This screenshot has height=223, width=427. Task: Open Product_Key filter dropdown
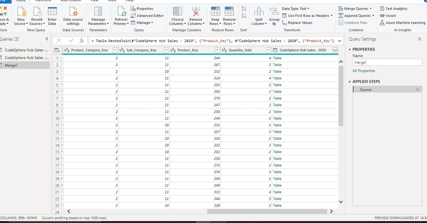[x=217, y=50]
